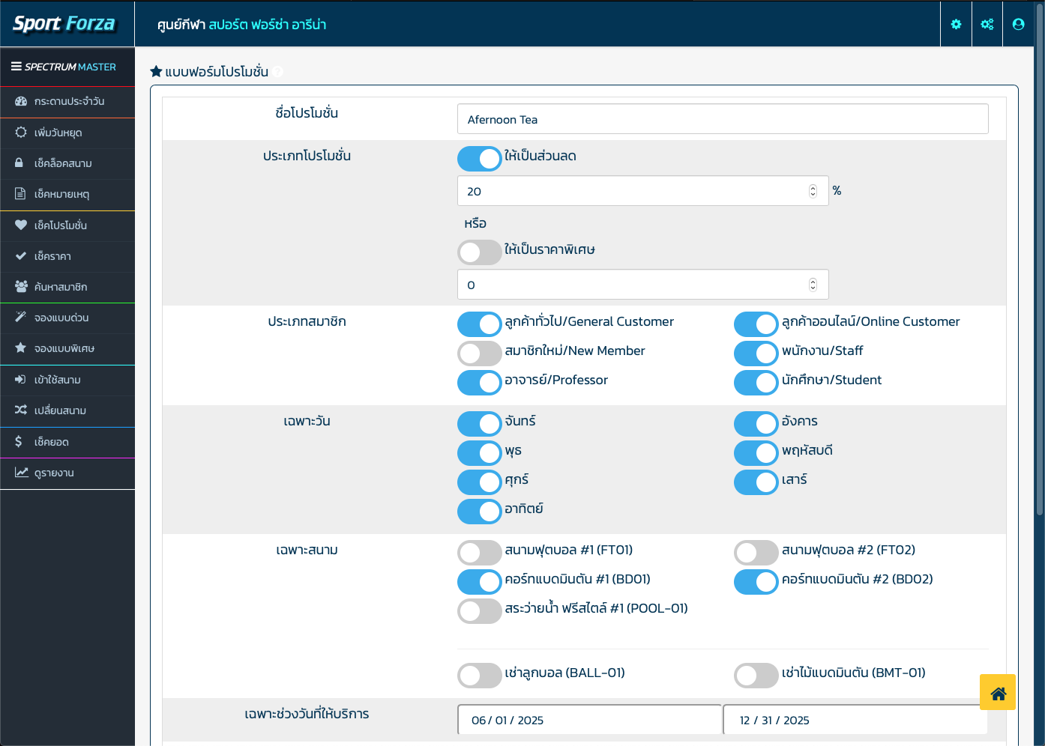This screenshot has height=746, width=1045.
Task: Toggle พุธ (Wednesday) day switch
Action: click(480, 453)
